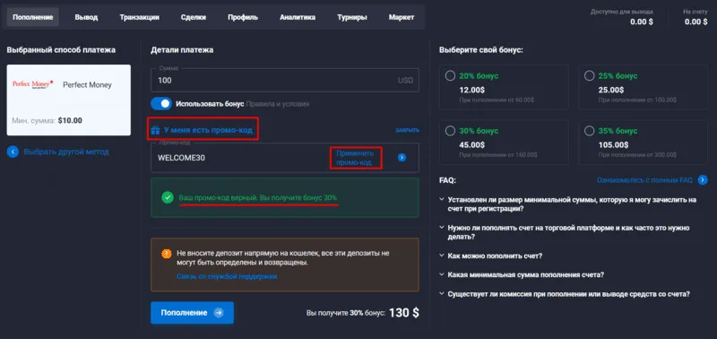Click the Доступно для вывода balance 0.00 $

(x=642, y=22)
